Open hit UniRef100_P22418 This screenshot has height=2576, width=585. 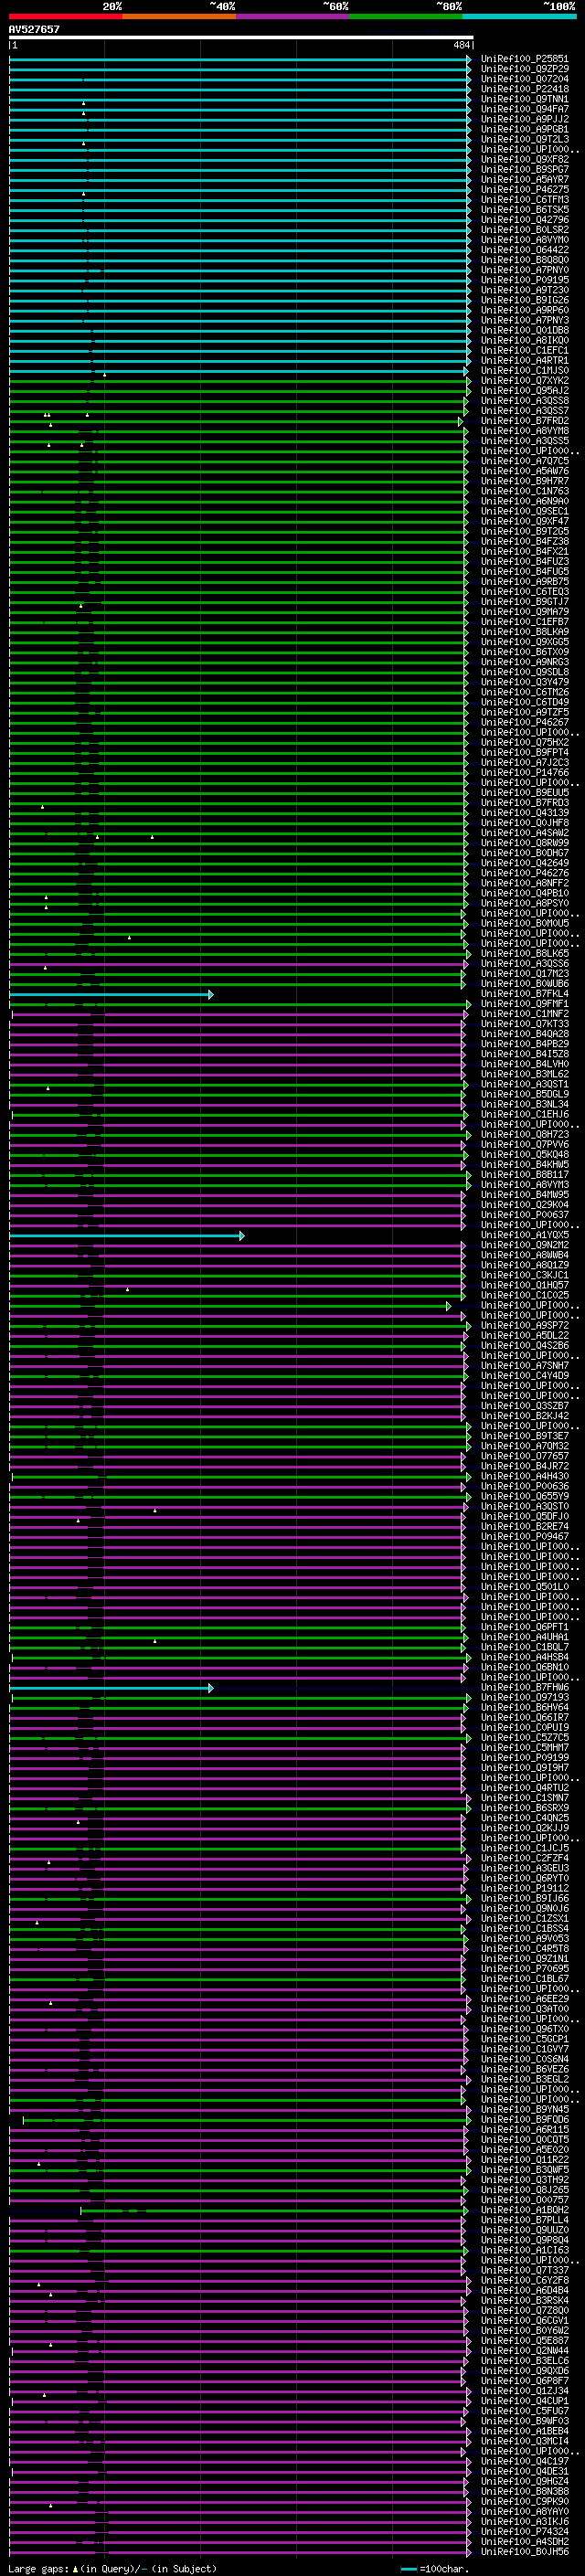(x=525, y=89)
